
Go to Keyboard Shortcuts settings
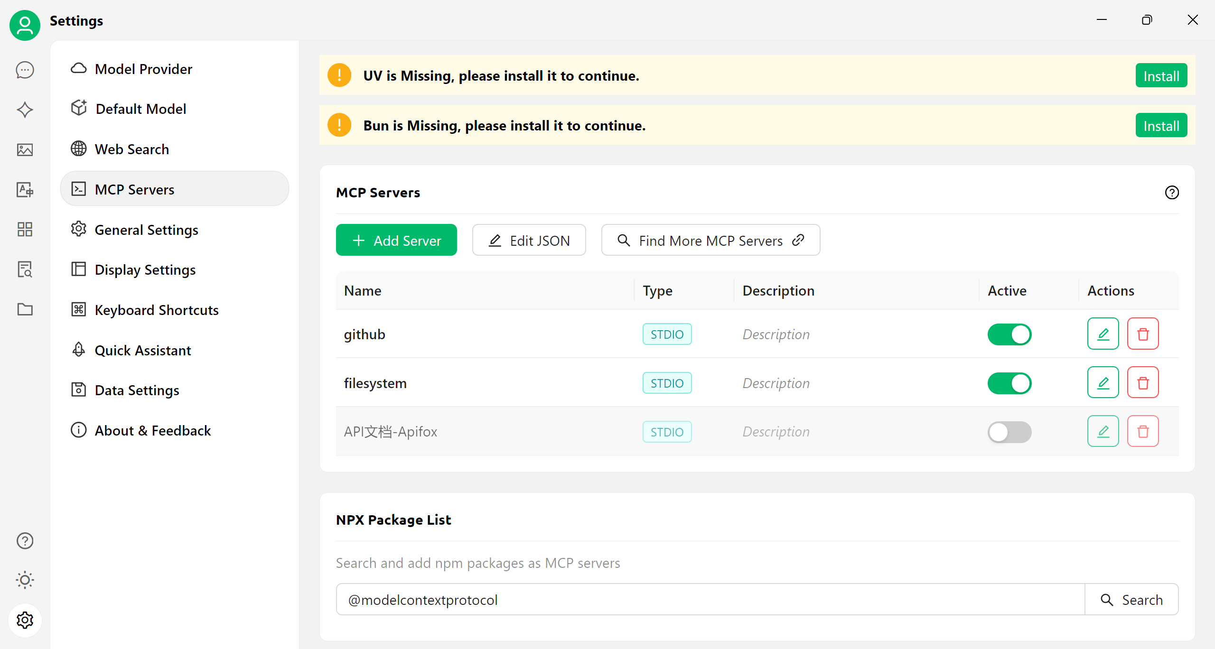[157, 310]
